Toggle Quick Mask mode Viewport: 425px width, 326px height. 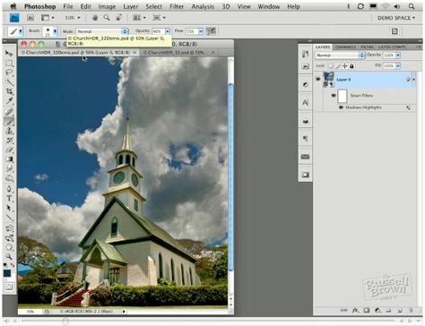click(9, 287)
